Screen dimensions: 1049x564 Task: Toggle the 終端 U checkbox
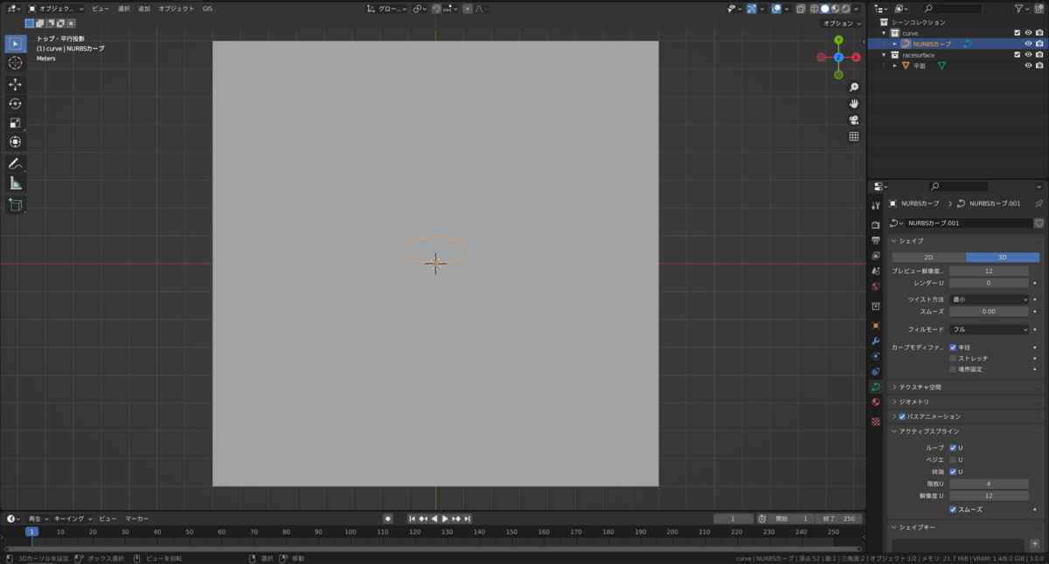point(953,471)
